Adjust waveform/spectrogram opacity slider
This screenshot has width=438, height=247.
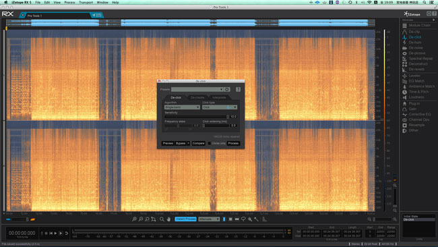click(x=20, y=219)
